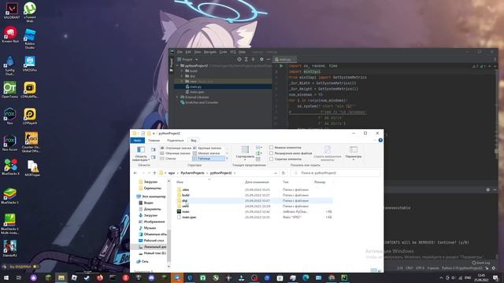Open Explorer help question-mark icon
Image resolution: width=504 pixels, height=283 pixels.
[x=380, y=140]
